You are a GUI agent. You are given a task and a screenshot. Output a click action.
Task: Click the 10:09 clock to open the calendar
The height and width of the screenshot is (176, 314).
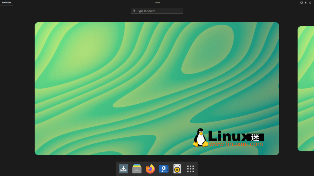pos(157,2)
